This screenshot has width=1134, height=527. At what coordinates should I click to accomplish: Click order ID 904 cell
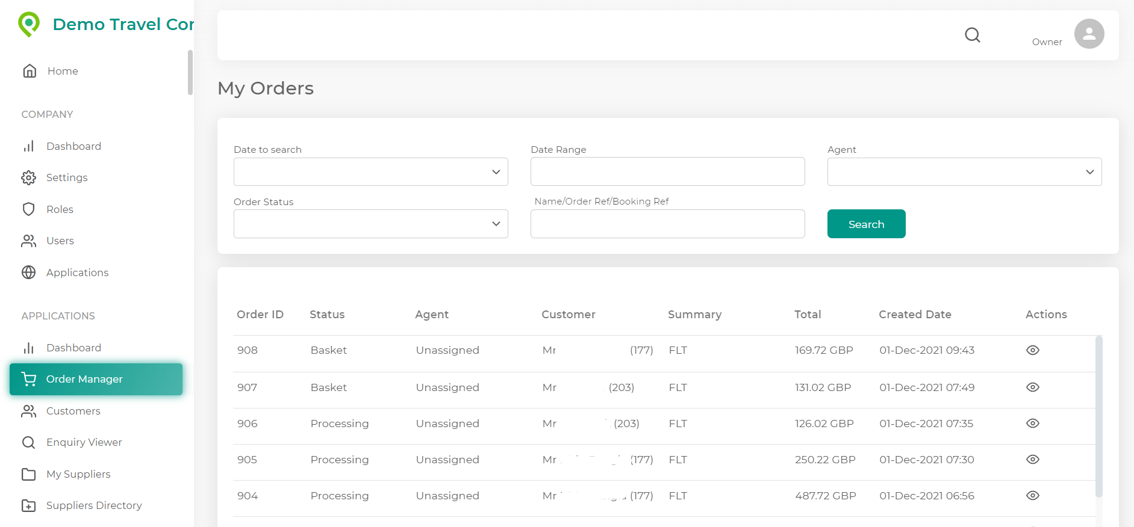248,496
